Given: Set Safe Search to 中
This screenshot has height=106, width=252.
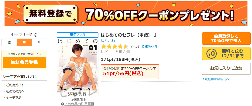Looking at the screenshot, I should pos(24,42).
